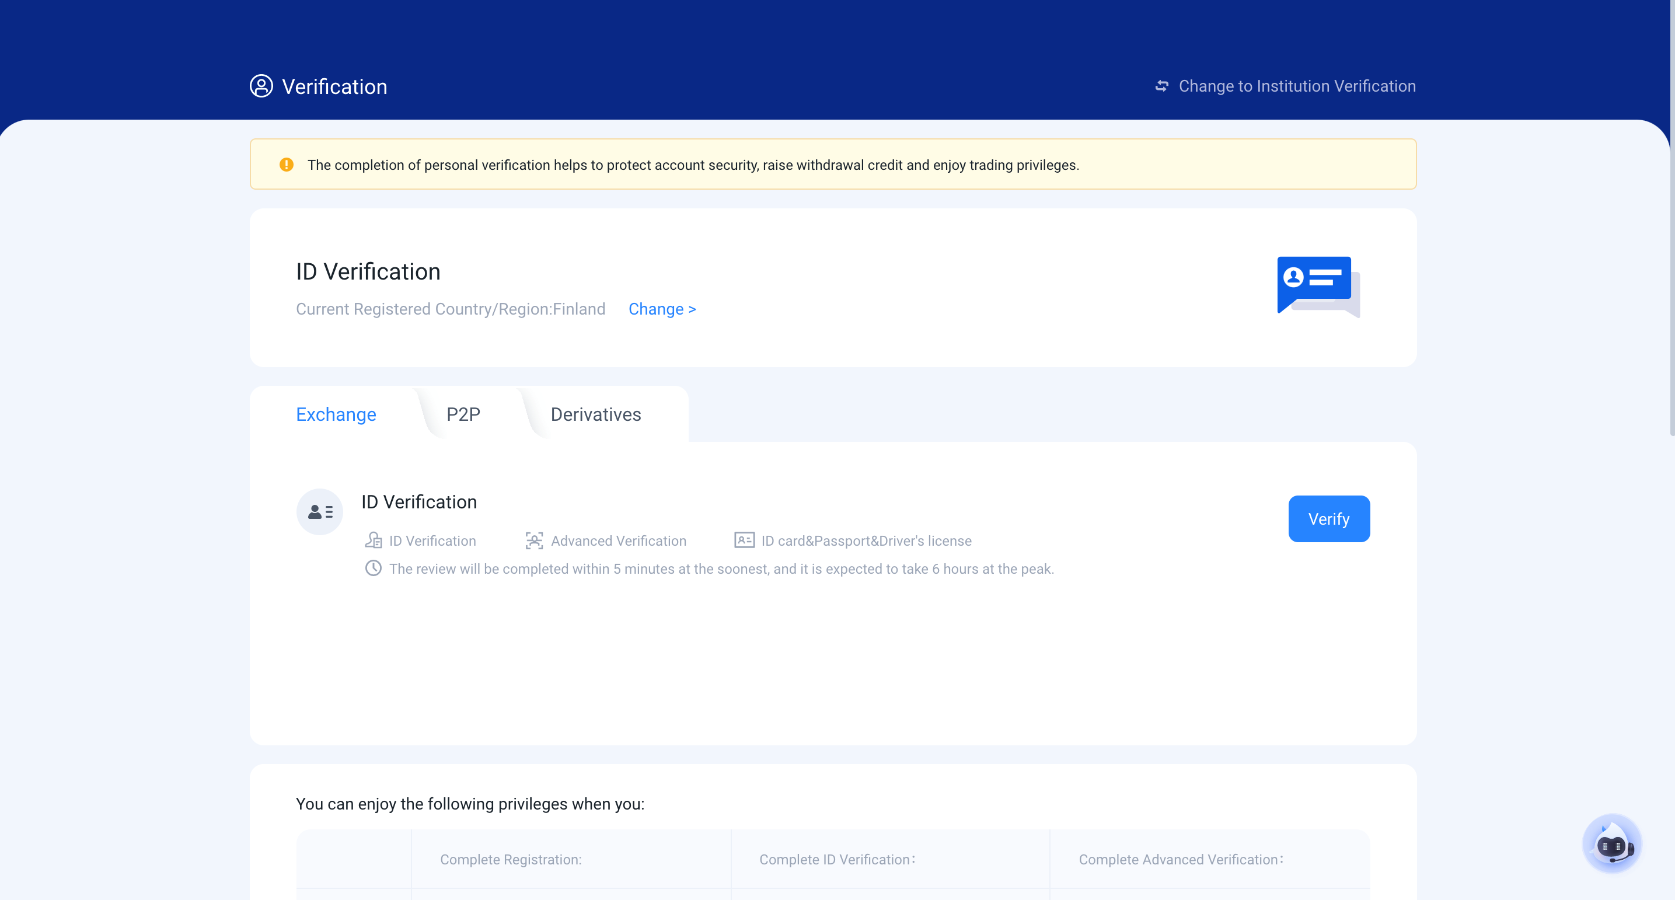Click the ID card document icon

[x=744, y=540]
